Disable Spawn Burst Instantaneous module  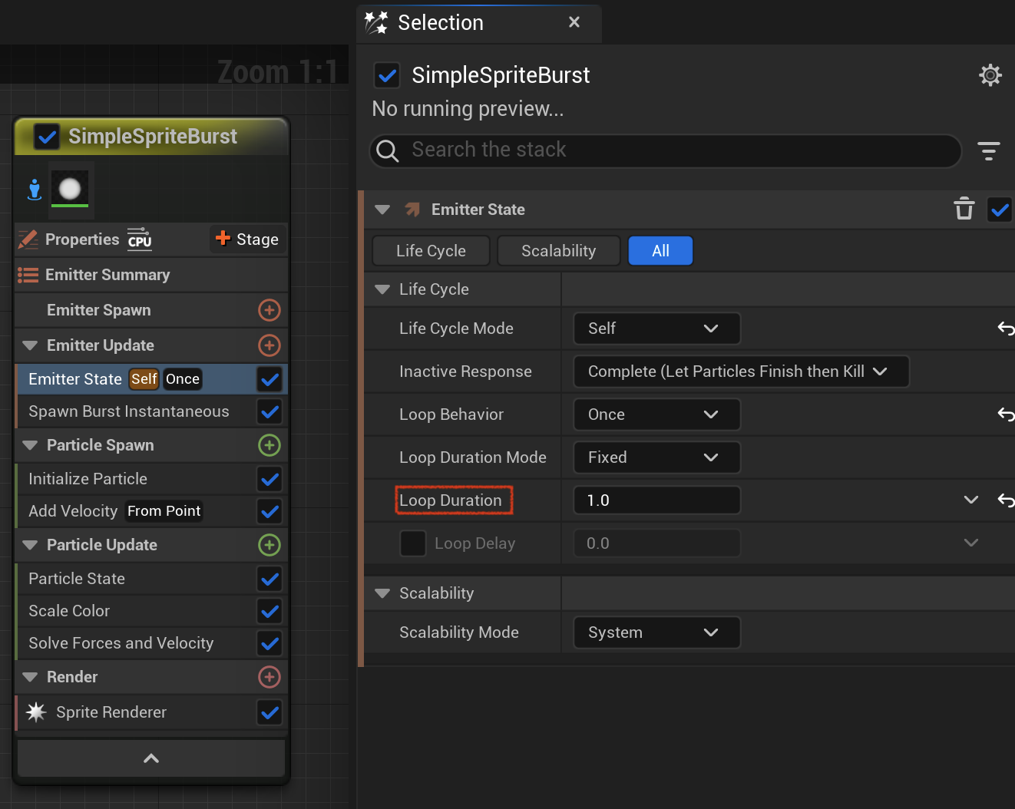point(269,411)
